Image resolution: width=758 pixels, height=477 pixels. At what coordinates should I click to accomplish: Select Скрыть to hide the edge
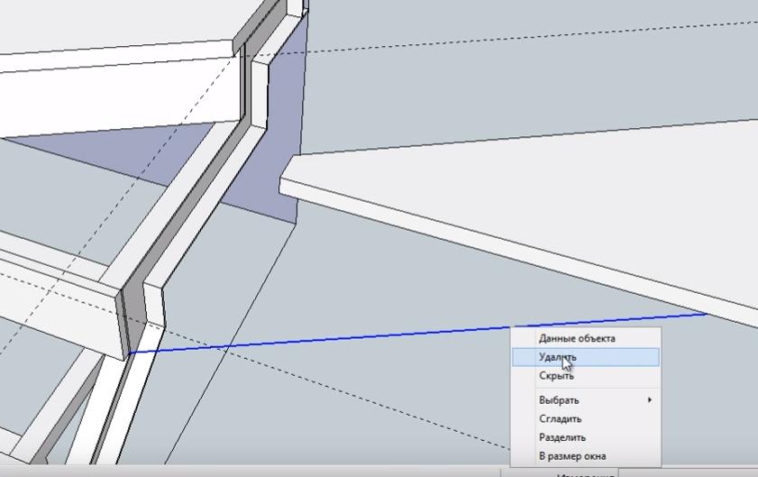556,377
